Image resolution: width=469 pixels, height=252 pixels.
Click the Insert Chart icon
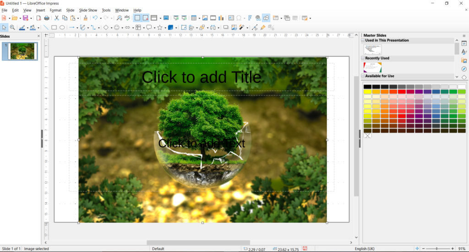pos(221,18)
